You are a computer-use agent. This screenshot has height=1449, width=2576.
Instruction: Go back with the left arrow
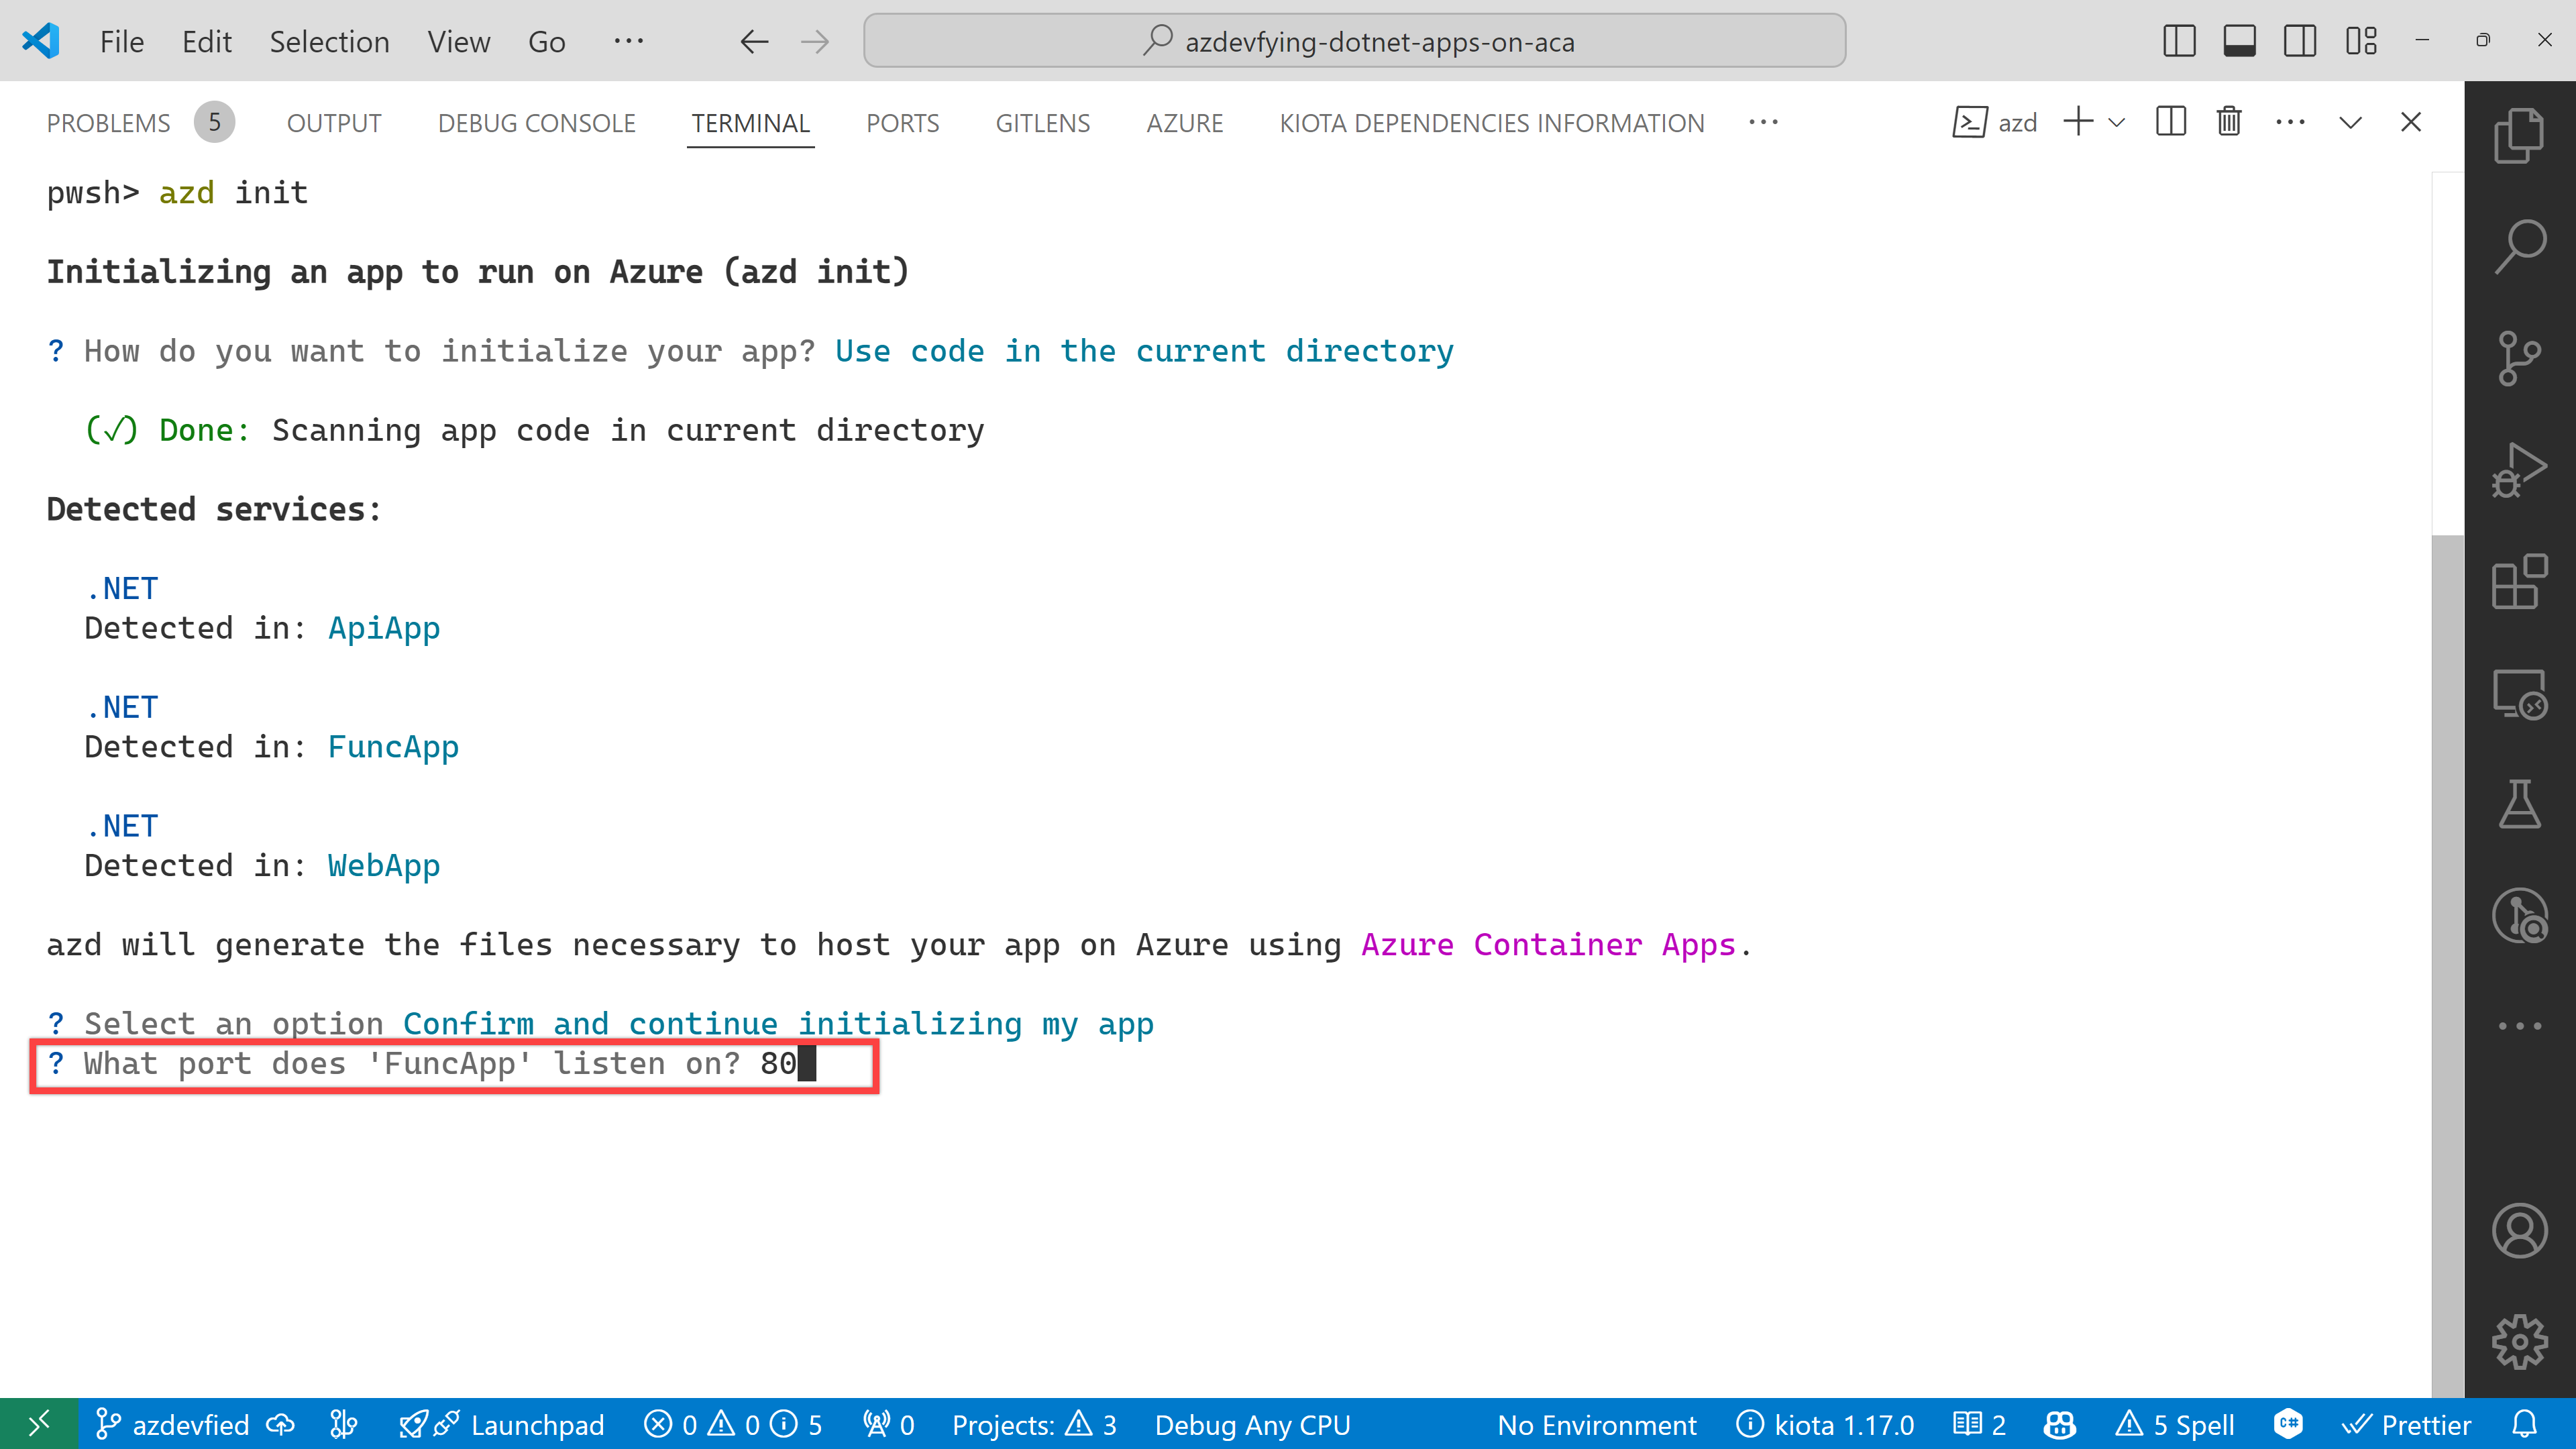click(754, 41)
